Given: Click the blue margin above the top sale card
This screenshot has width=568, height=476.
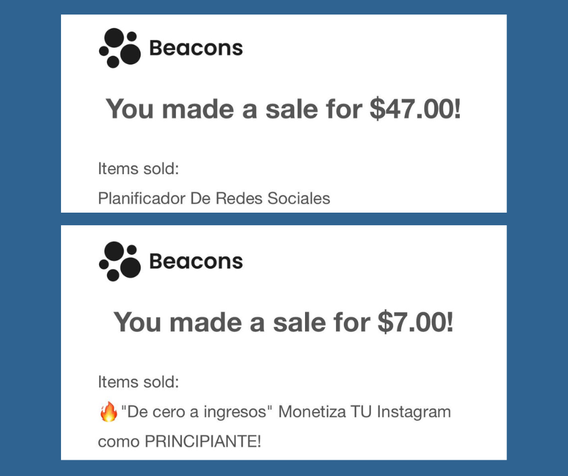Looking at the screenshot, I should 283,7.
